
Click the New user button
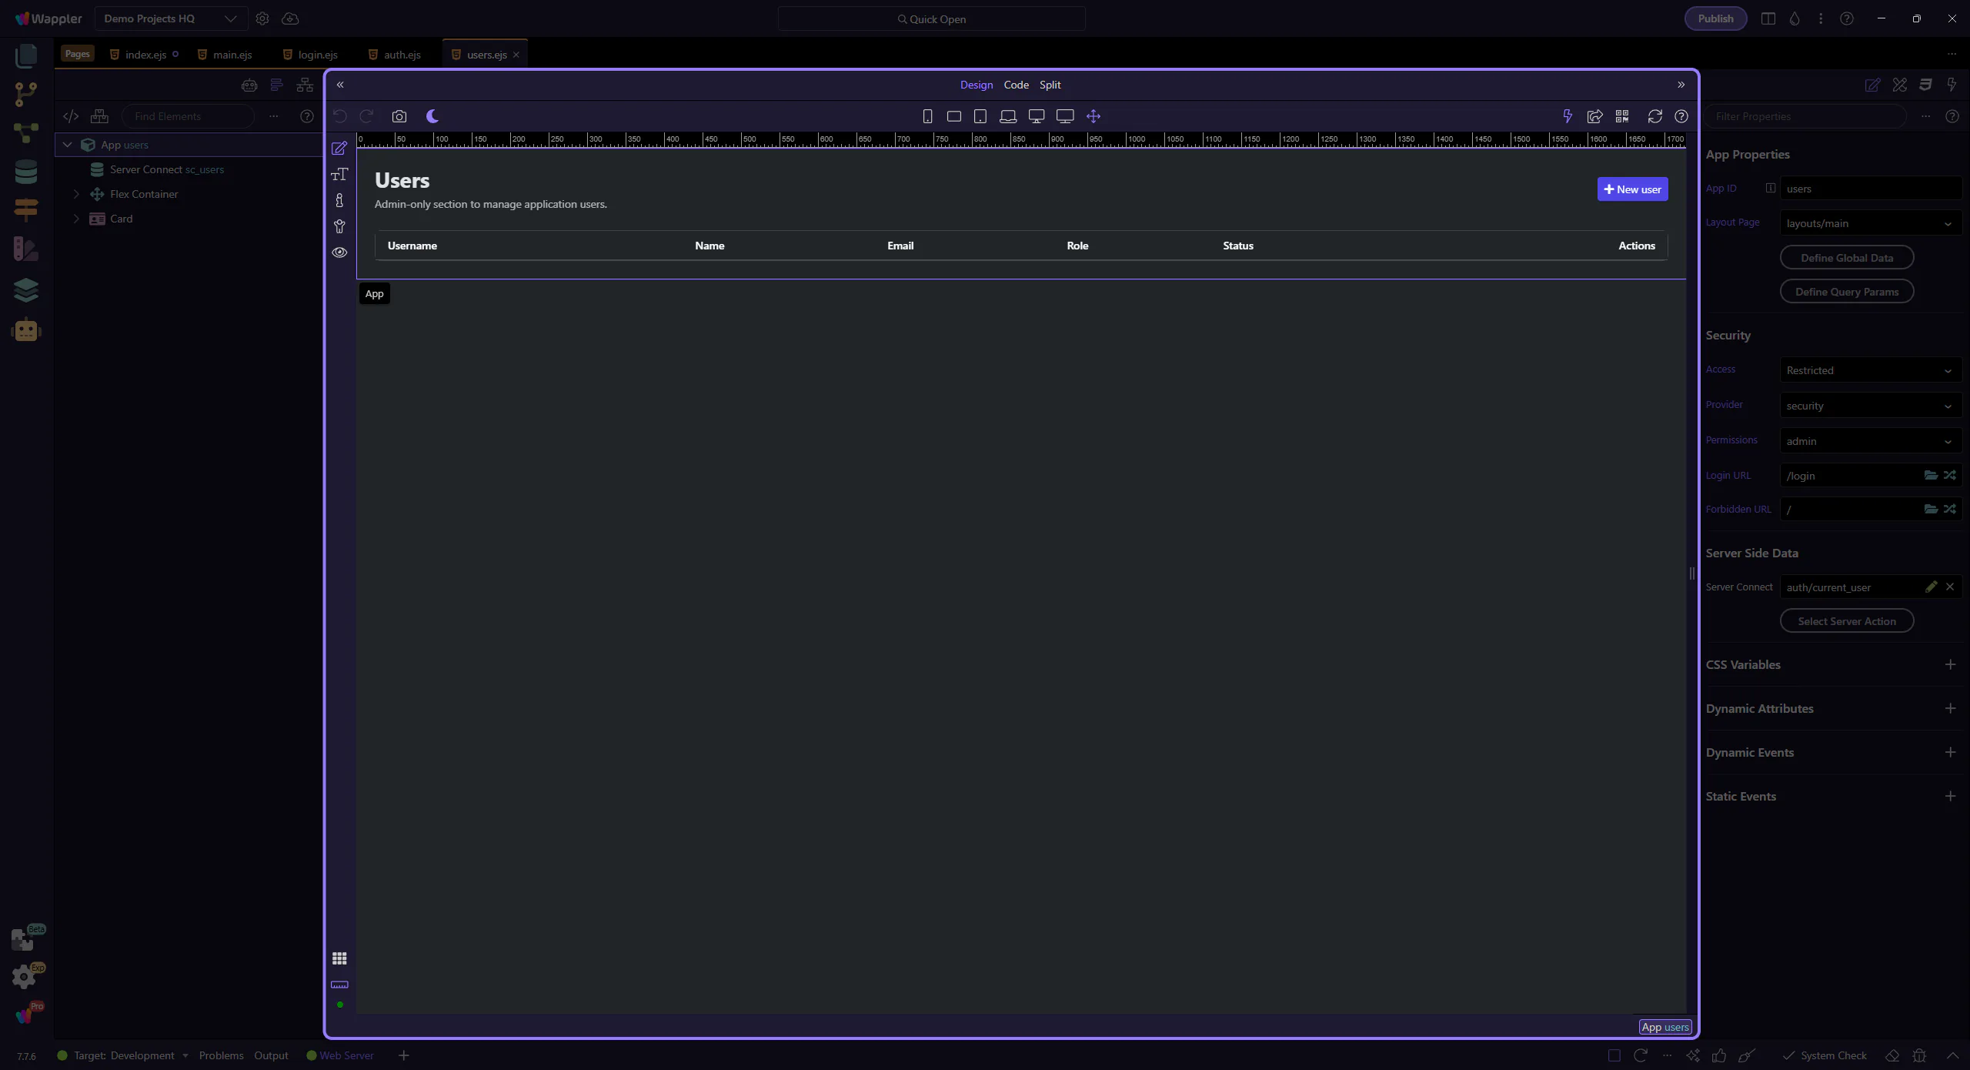[x=1632, y=189]
